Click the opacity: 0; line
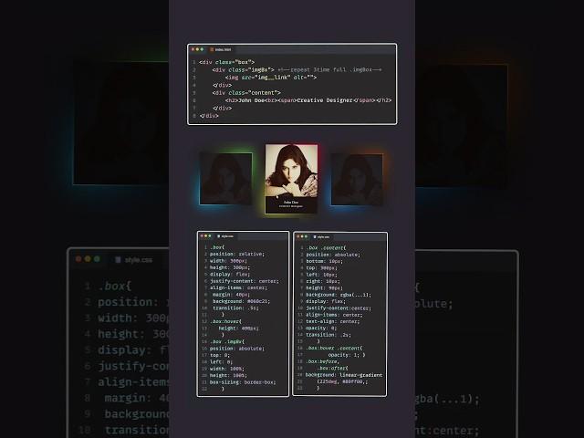 pyautogui.click(x=321, y=328)
